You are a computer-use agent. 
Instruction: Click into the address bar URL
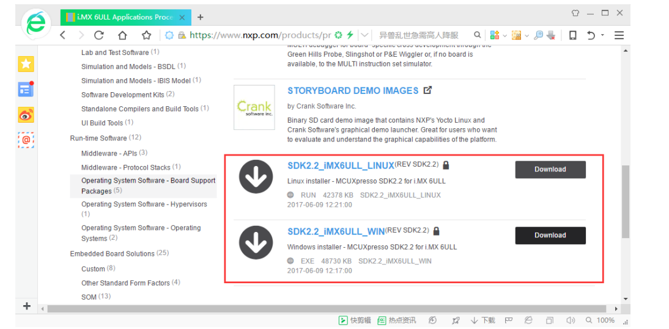[x=261, y=35]
